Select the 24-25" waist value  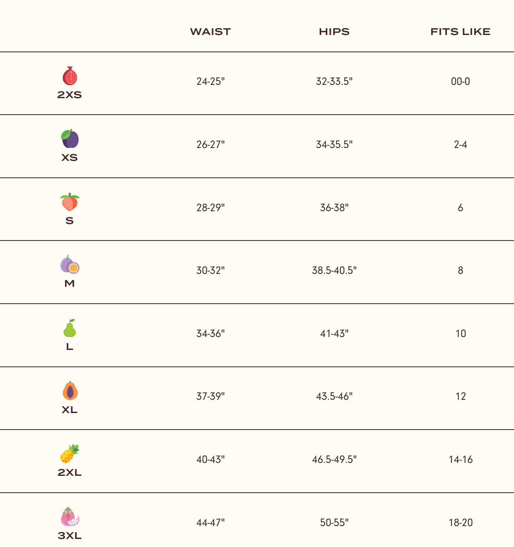pos(210,81)
